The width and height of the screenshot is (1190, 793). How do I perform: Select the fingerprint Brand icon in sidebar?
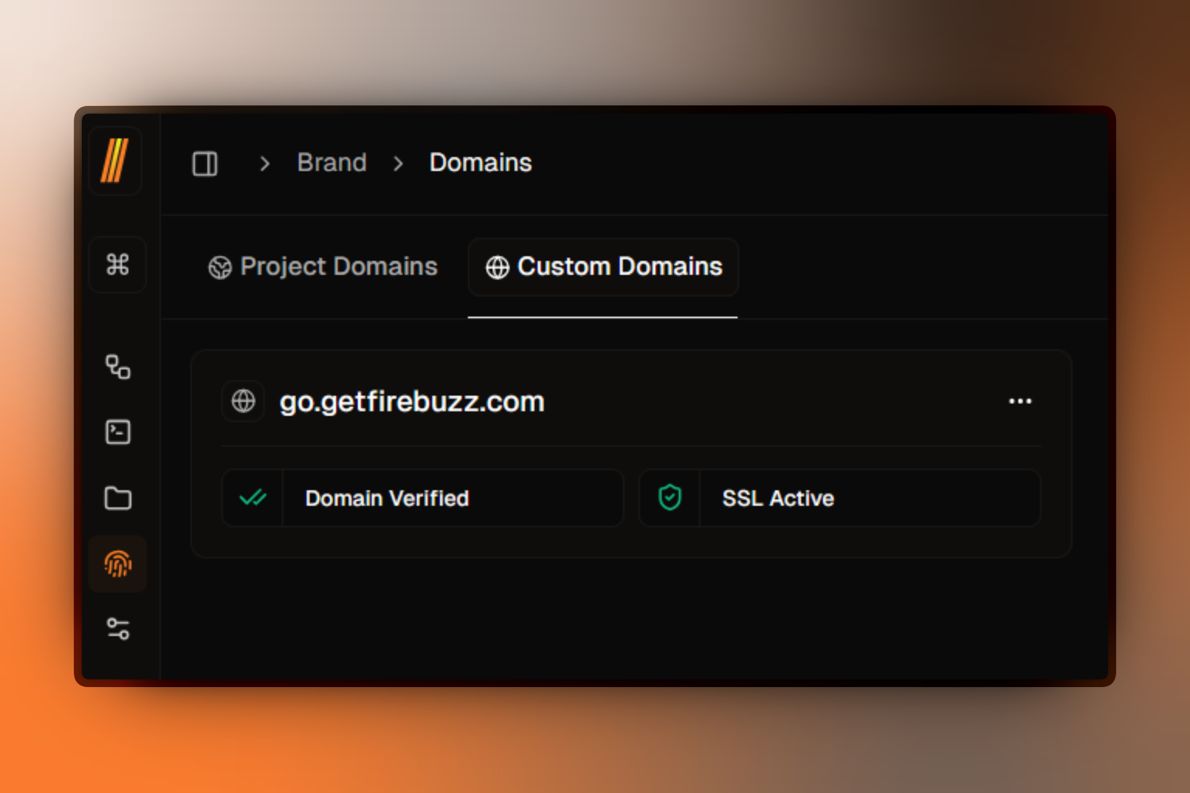[x=118, y=564]
